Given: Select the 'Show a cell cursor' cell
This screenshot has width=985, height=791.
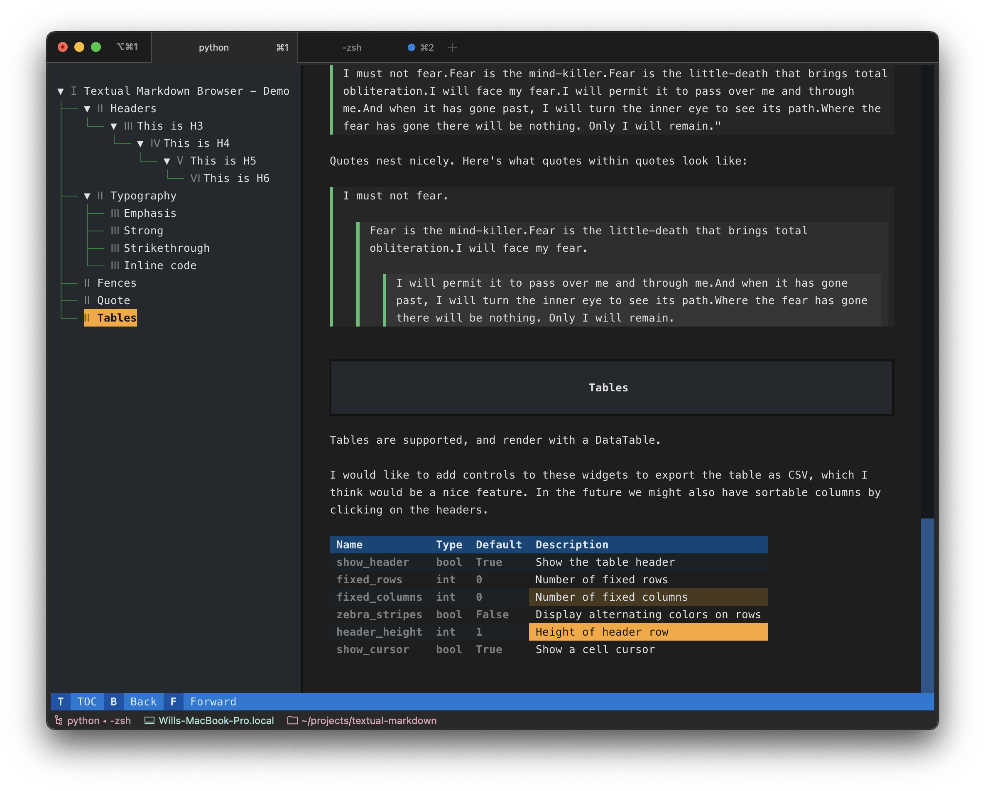Looking at the screenshot, I should [x=648, y=649].
